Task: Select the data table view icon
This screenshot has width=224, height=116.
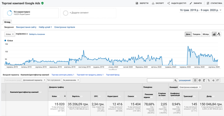Action: [195, 80]
